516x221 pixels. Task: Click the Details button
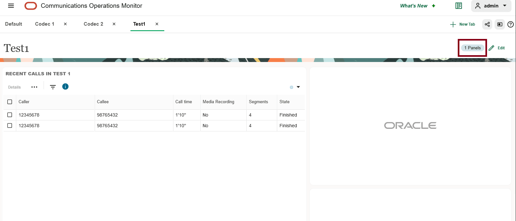[14, 87]
